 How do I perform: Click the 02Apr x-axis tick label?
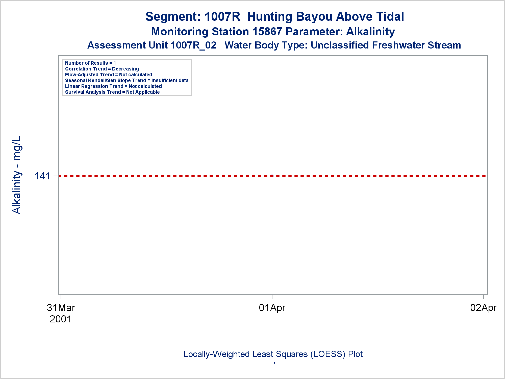(x=483, y=308)
